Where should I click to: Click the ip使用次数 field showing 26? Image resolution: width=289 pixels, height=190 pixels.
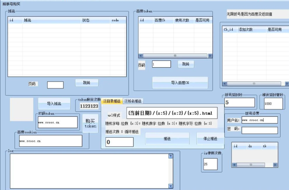tap(210, 164)
